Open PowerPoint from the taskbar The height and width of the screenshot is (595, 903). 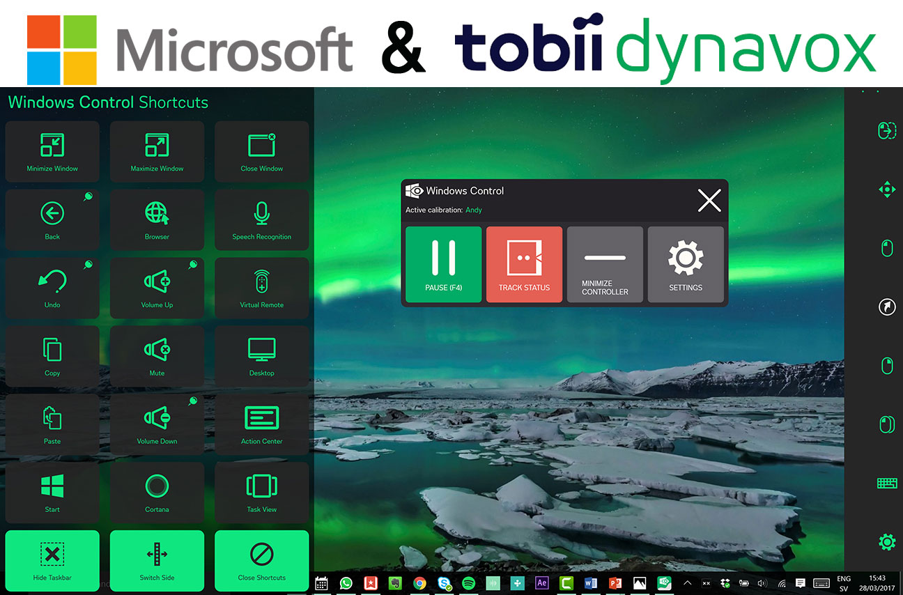click(615, 584)
